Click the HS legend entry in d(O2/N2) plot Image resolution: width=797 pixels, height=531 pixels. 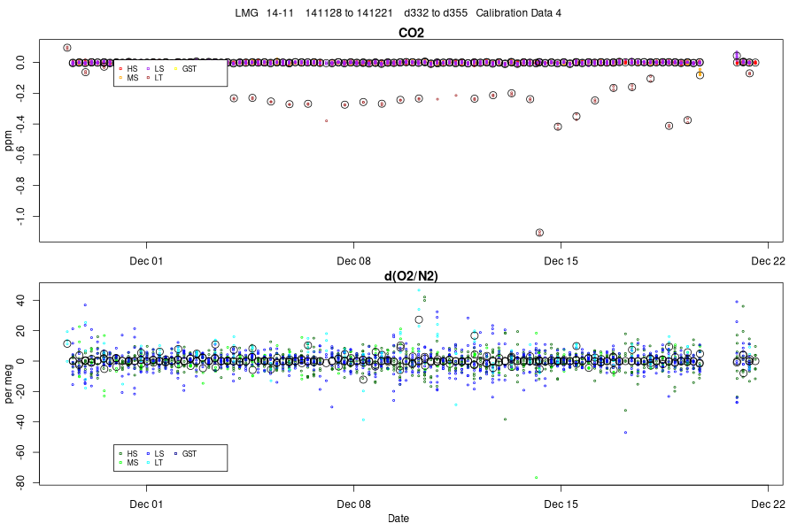(x=128, y=453)
